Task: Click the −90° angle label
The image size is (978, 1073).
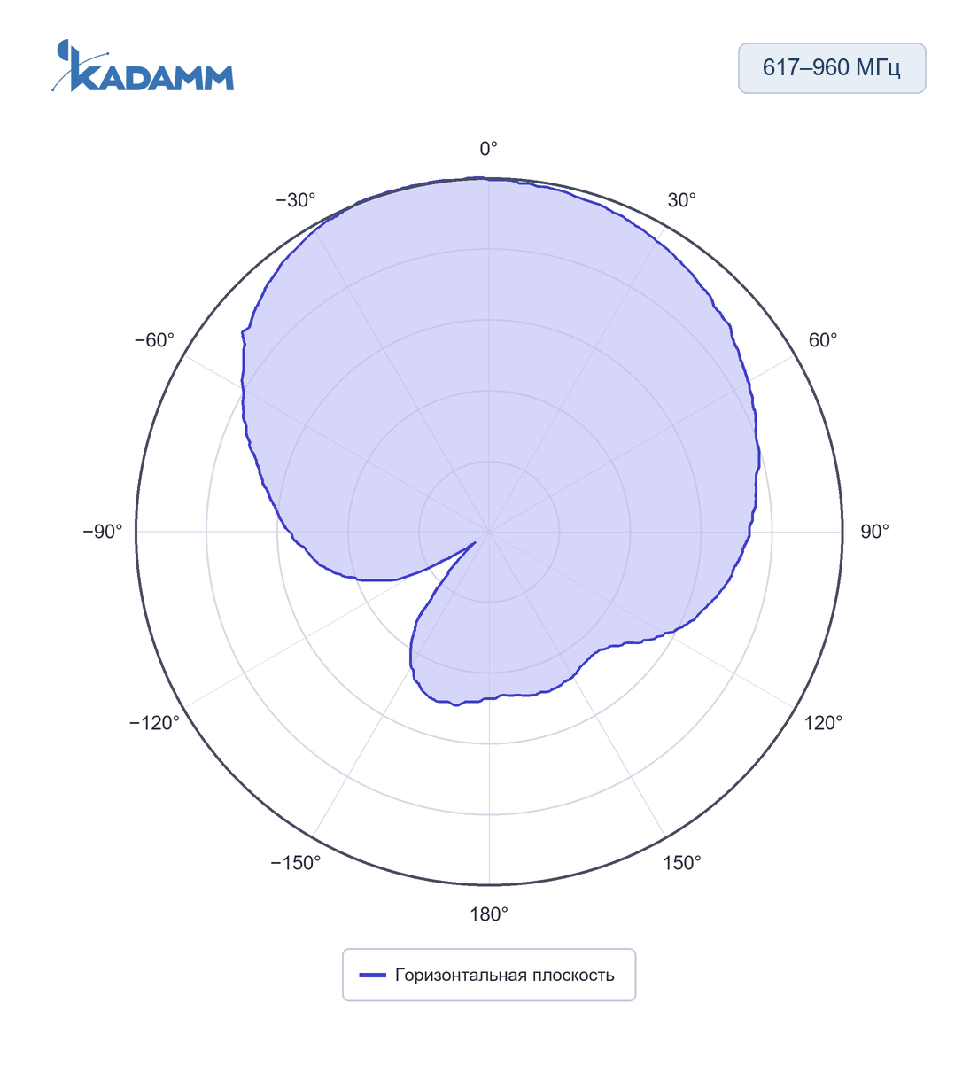Action: (103, 532)
